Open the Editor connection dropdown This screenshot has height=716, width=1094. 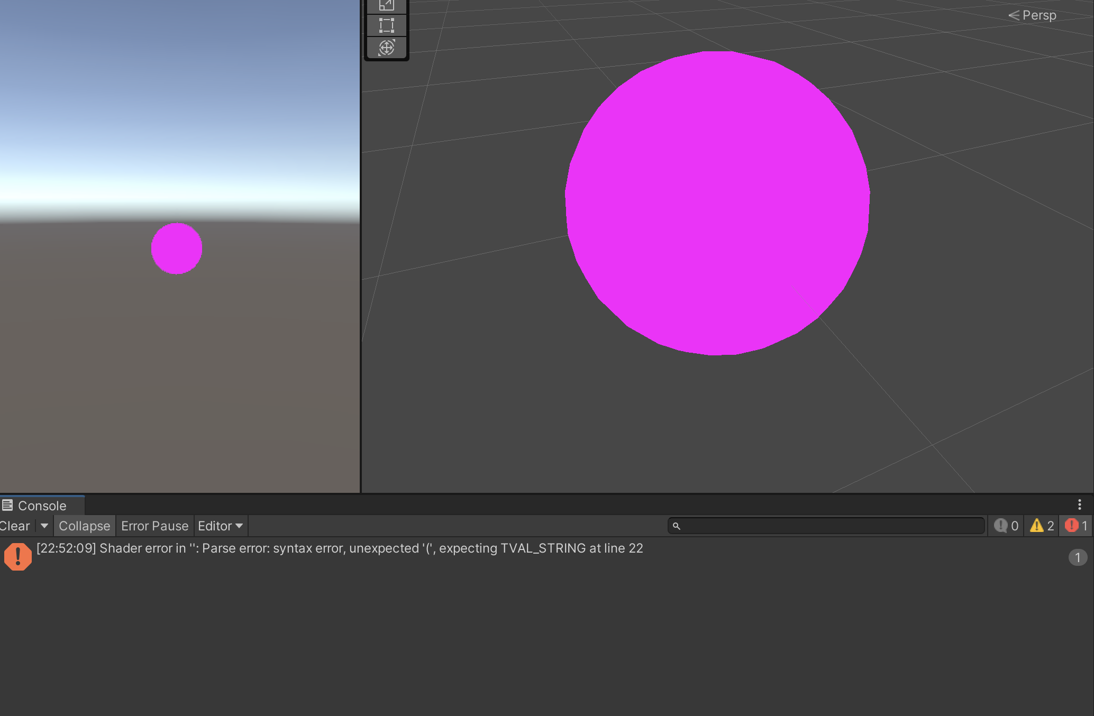pos(220,526)
